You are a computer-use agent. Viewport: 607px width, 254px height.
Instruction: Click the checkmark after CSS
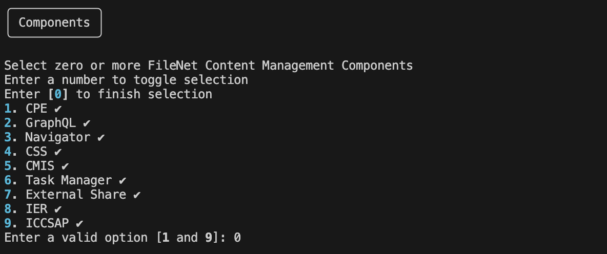click(x=58, y=152)
